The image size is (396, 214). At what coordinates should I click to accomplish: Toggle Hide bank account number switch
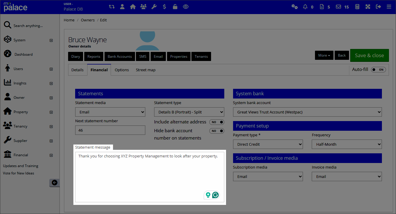[217, 131]
